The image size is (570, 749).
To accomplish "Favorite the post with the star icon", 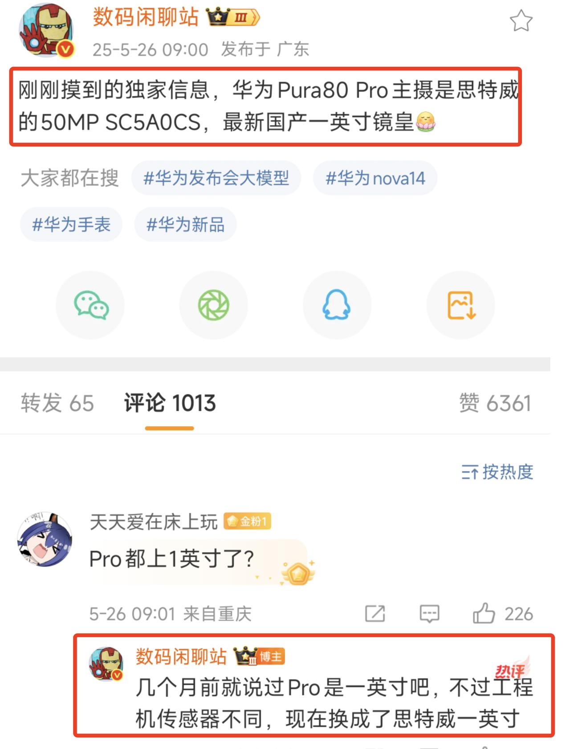I will pos(521,21).
